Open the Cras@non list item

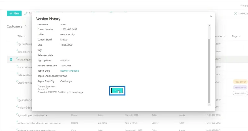coord(24,83)
